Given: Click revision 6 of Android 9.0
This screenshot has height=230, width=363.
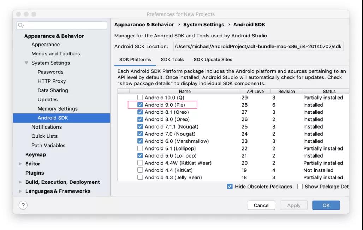Looking at the screenshot, I should tap(274, 105).
